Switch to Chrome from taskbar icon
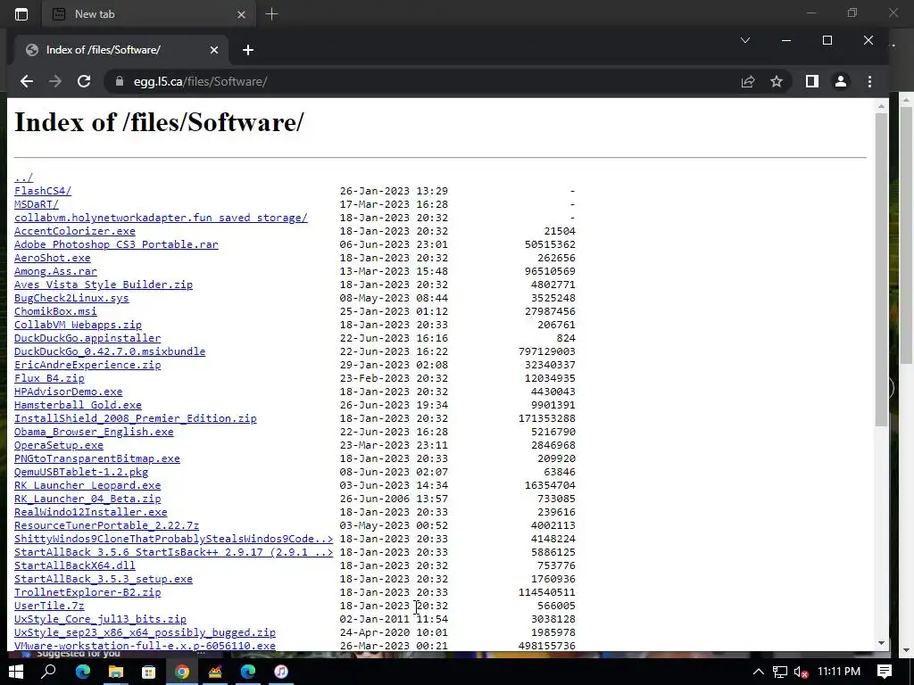 (182, 672)
